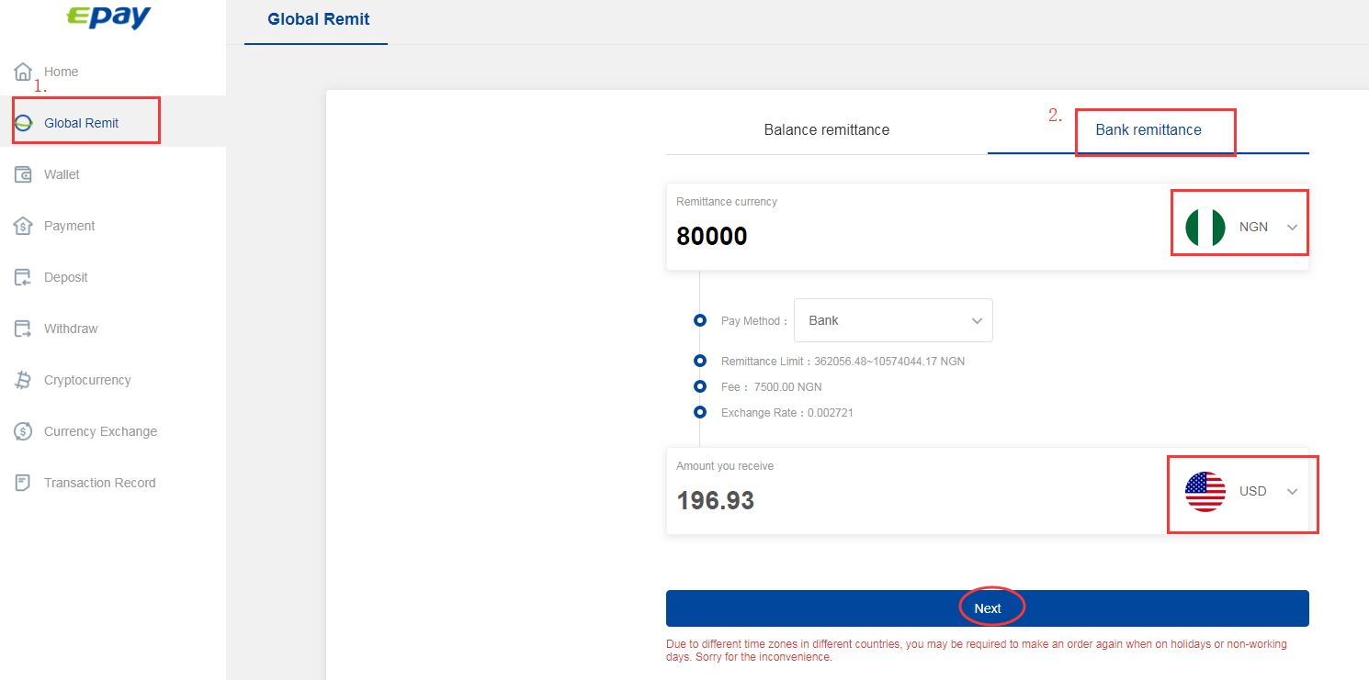1369x680 pixels.
Task: Click the Next button
Action: coord(988,608)
